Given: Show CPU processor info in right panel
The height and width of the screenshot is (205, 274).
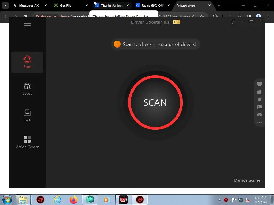Looking at the screenshot, I should [x=260, y=100].
